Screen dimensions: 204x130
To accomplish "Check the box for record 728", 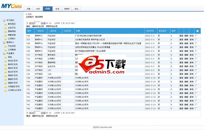I will click(196, 43).
